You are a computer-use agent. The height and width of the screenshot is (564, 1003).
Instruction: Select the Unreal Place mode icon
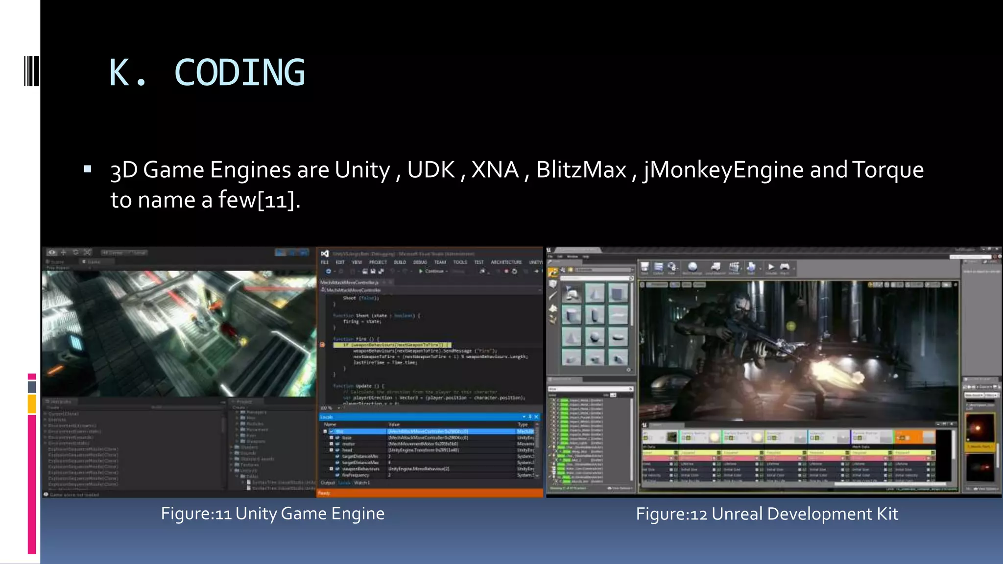pyautogui.click(x=553, y=272)
